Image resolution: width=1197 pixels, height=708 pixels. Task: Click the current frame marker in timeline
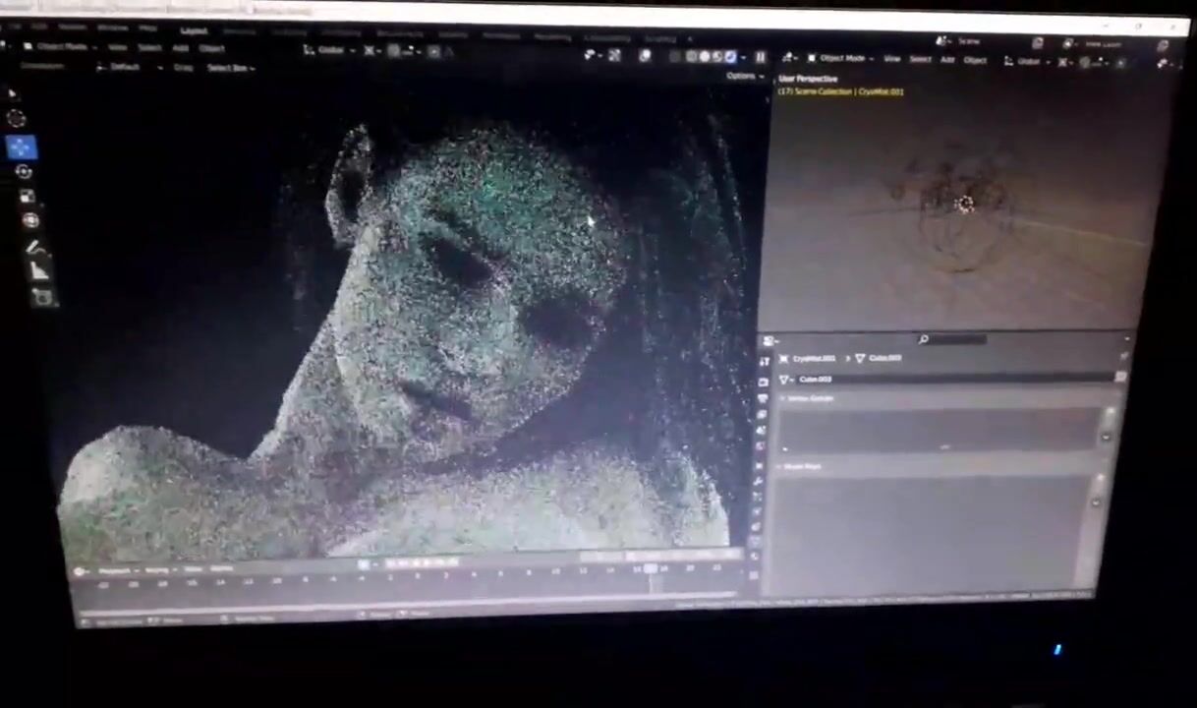(x=650, y=568)
